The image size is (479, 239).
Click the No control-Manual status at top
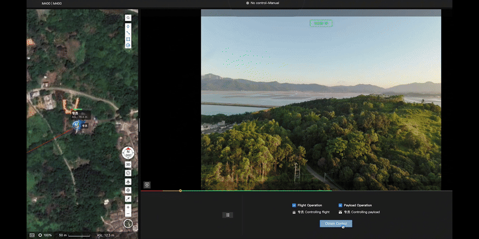coord(262,3)
